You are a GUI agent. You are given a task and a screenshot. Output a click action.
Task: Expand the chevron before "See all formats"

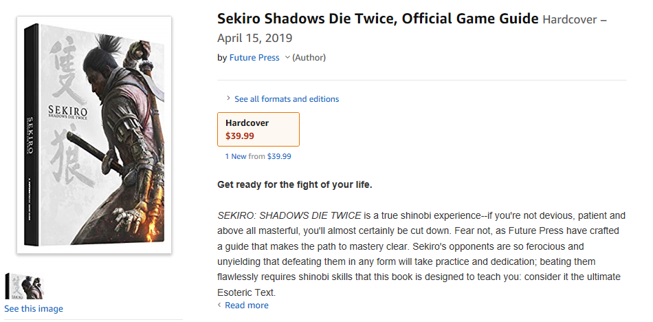pos(228,98)
